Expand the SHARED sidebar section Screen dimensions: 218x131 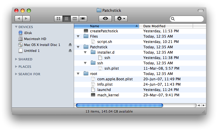click(16, 59)
